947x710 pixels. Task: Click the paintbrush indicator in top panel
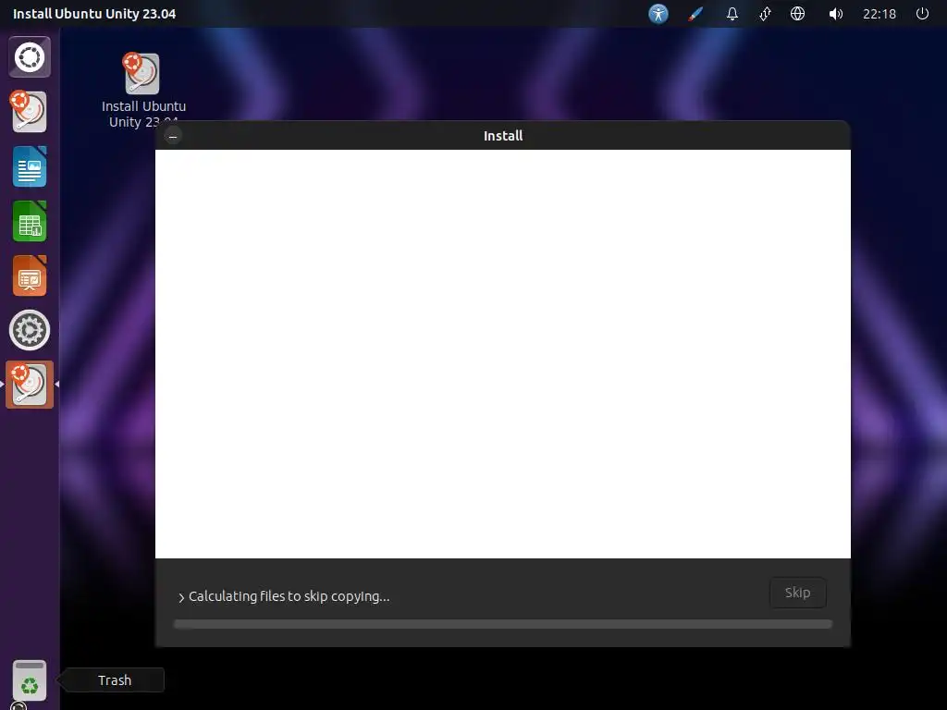coord(695,13)
